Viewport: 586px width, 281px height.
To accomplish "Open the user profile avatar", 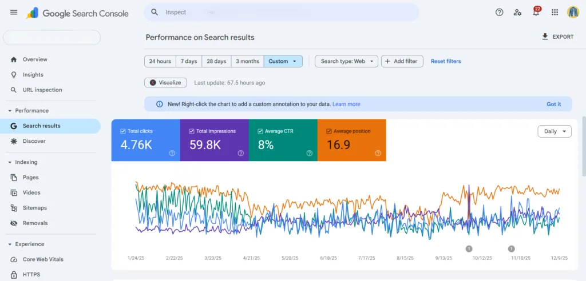I will 573,13.
